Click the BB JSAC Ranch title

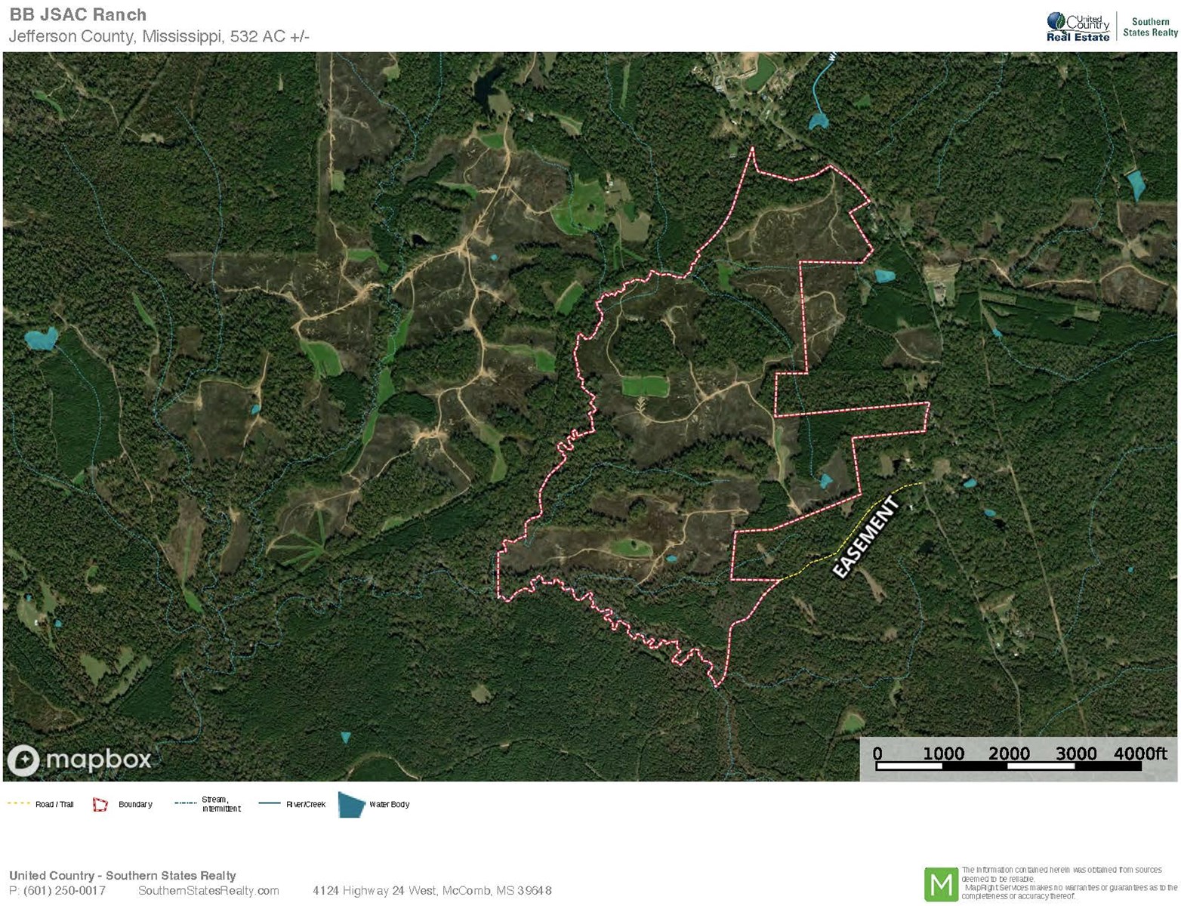(78, 14)
